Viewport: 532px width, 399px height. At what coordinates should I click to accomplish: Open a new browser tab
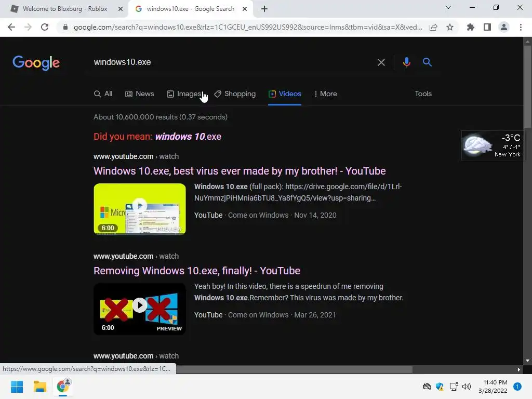(264, 9)
